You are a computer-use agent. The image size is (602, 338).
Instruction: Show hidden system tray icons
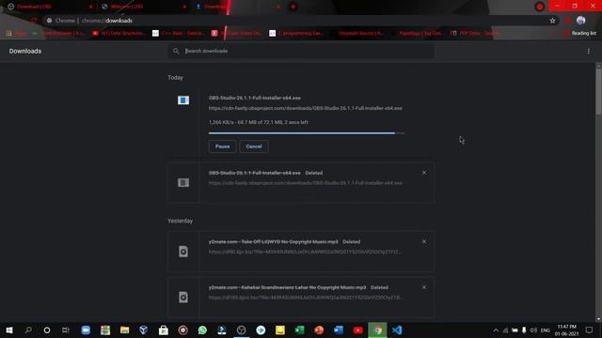[496, 330]
